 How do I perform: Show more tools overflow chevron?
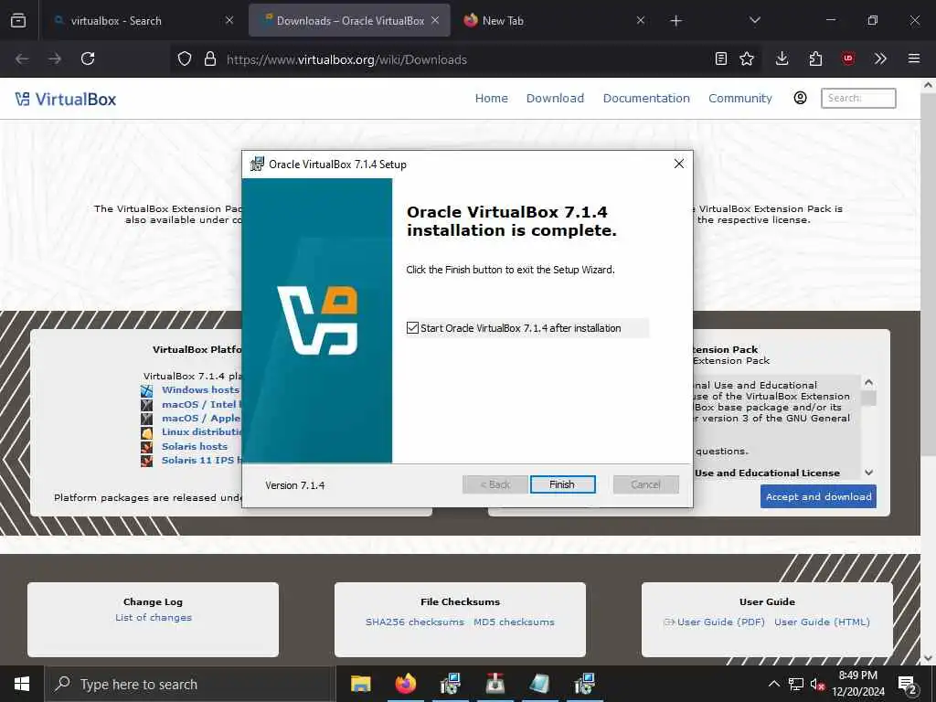pos(880,59)
